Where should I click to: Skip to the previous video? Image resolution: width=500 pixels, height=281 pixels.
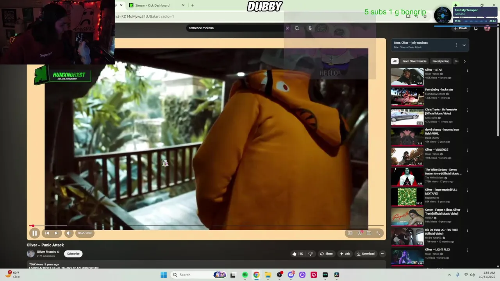coord(47,233)
